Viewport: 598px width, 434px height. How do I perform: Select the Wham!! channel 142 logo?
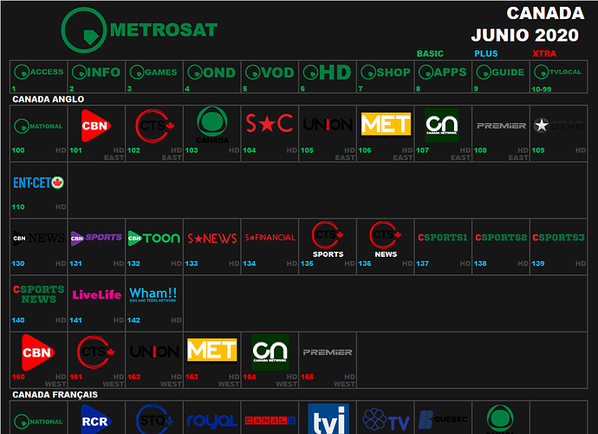153,293
